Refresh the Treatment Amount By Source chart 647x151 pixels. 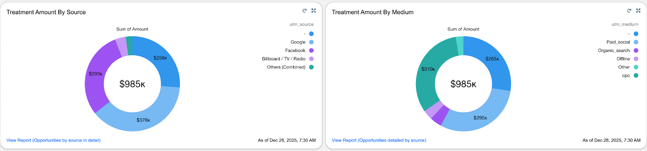304,11
